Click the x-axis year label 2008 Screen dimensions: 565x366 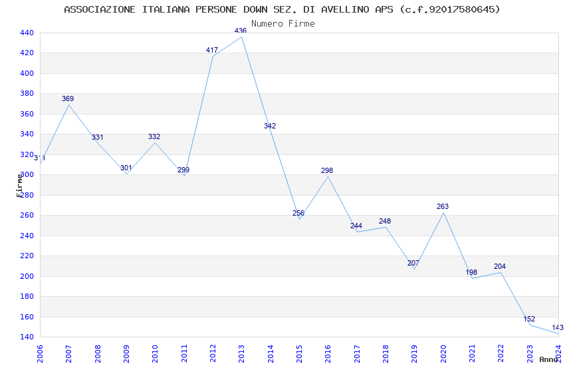[98, 353]
